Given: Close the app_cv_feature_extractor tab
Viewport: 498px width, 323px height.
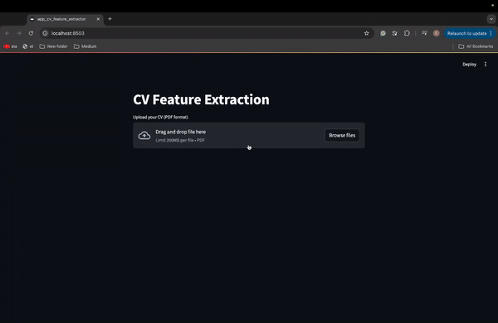Looking at the screenshot, I should (98, 19).
